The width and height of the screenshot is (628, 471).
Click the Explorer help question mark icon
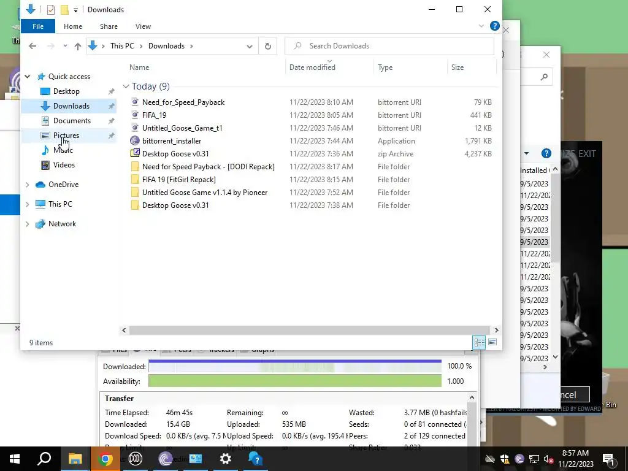[x=495, y=26]
